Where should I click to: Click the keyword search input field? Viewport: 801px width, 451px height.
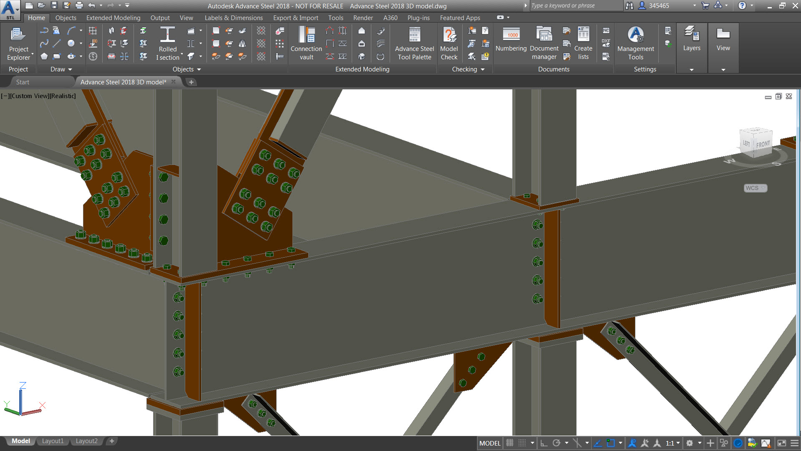(575, 6)
